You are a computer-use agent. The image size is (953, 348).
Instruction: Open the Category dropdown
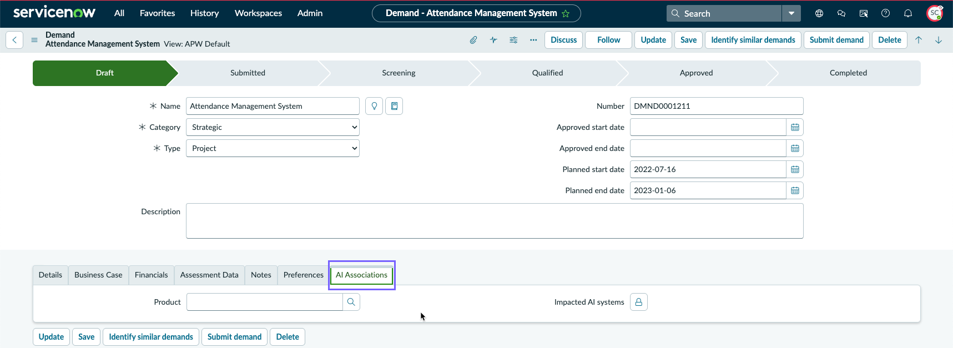tap(273, 127)
